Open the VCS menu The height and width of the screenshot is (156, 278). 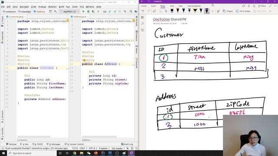(82, 7)
